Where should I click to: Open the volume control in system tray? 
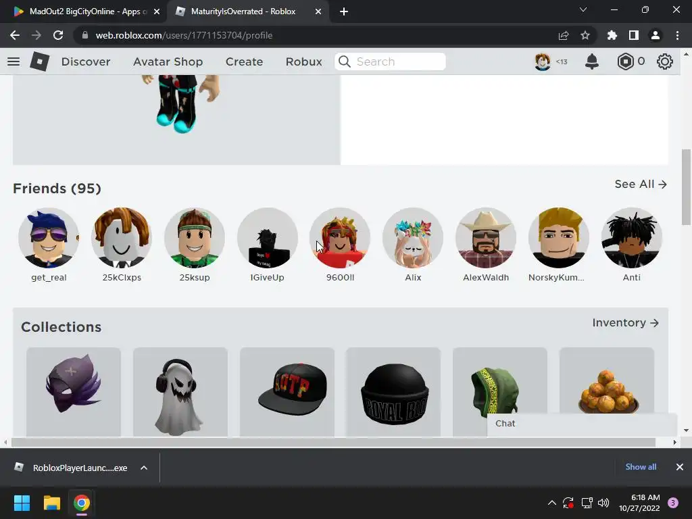(603, 503)
